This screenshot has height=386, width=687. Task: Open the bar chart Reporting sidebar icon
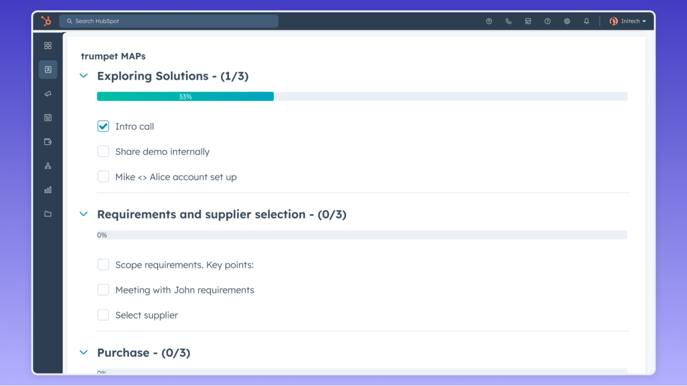[48, 190]
